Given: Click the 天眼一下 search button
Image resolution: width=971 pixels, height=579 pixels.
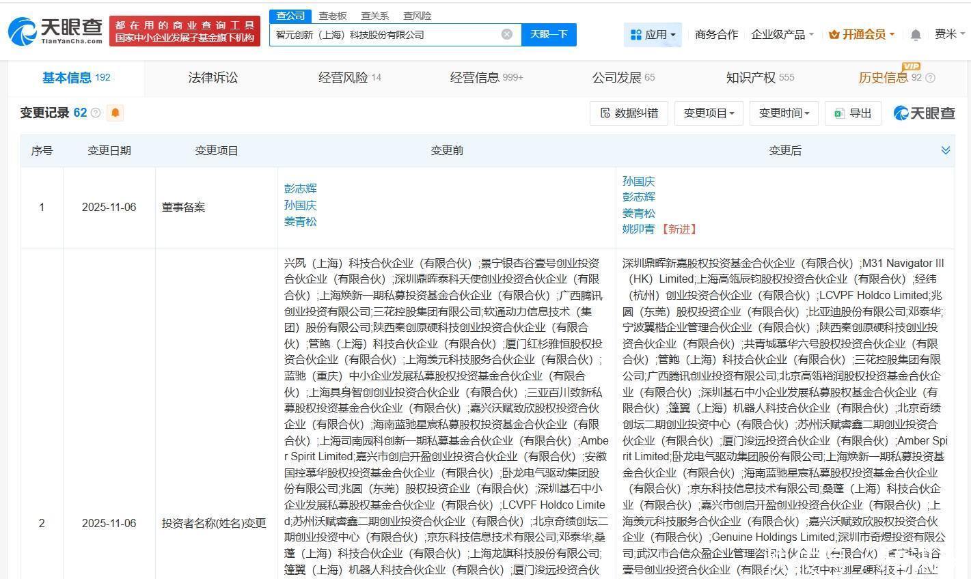Looking at the screenshot, I should [x=549, y=34].
